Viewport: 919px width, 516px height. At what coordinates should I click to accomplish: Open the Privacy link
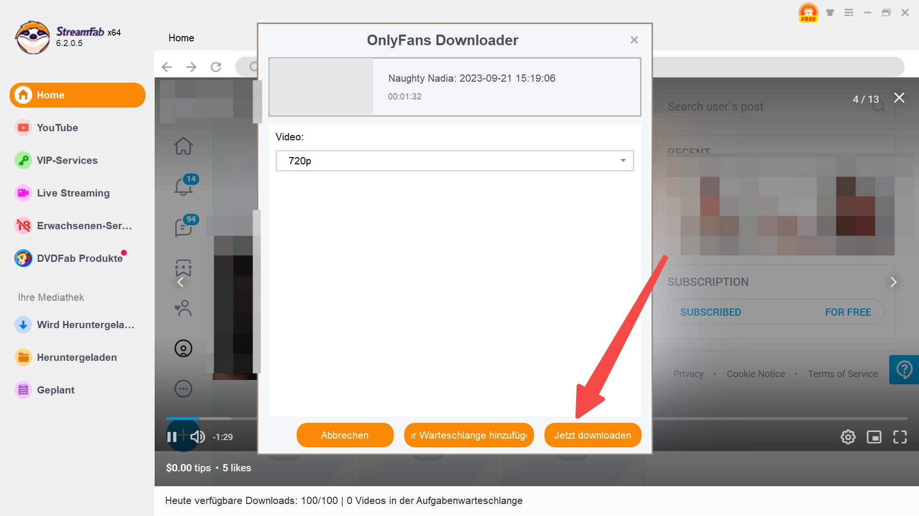689,374
